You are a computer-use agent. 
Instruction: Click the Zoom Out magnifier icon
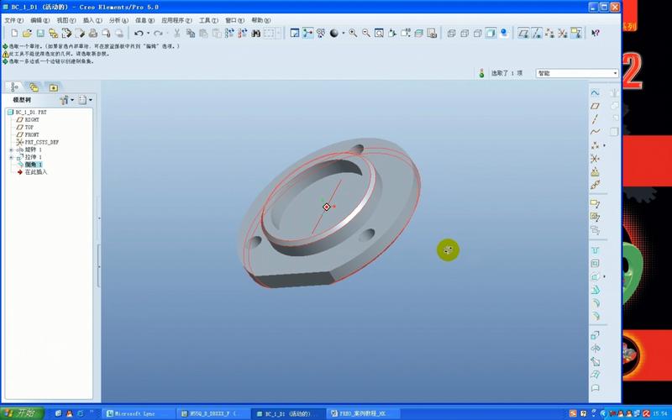[x=366, y=33]
